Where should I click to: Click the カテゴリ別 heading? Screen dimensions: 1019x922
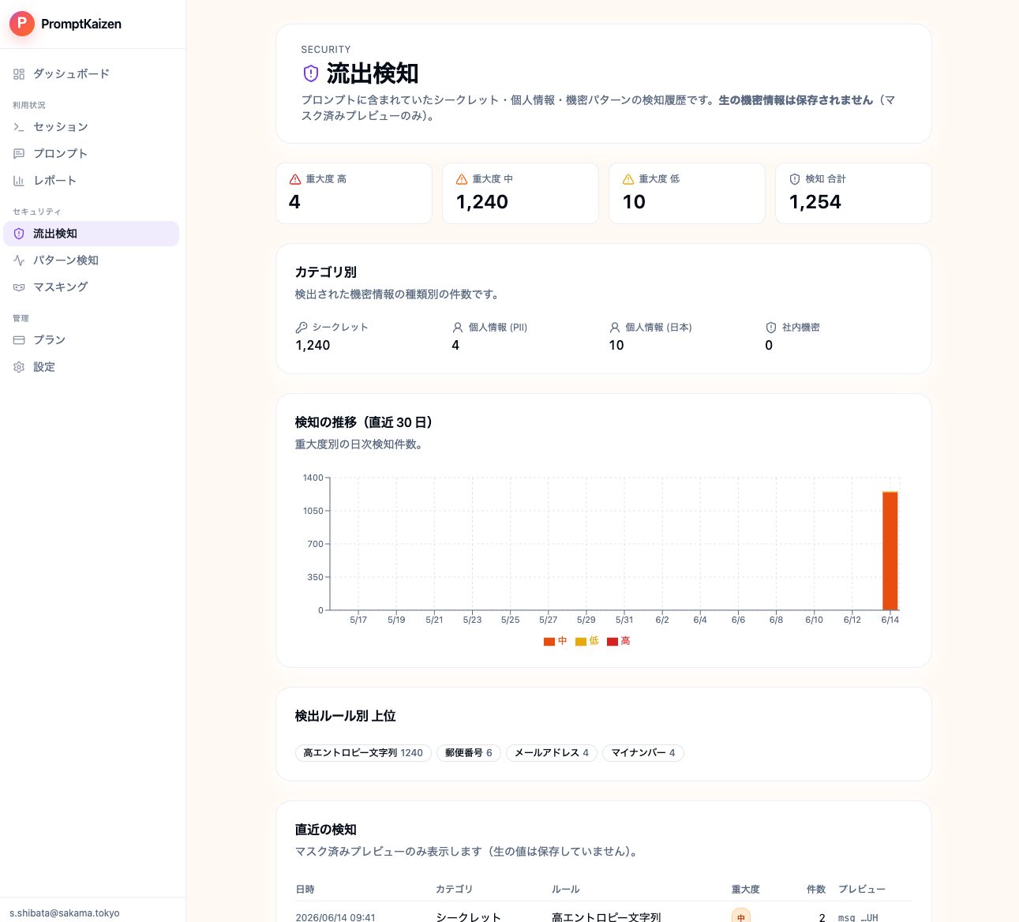pos(326,272)
